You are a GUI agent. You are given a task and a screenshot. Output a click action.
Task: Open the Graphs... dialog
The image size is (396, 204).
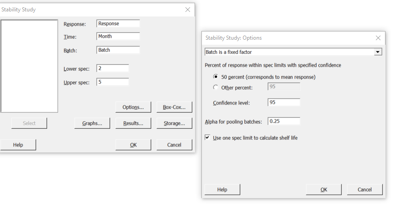[x=92, y=123]
